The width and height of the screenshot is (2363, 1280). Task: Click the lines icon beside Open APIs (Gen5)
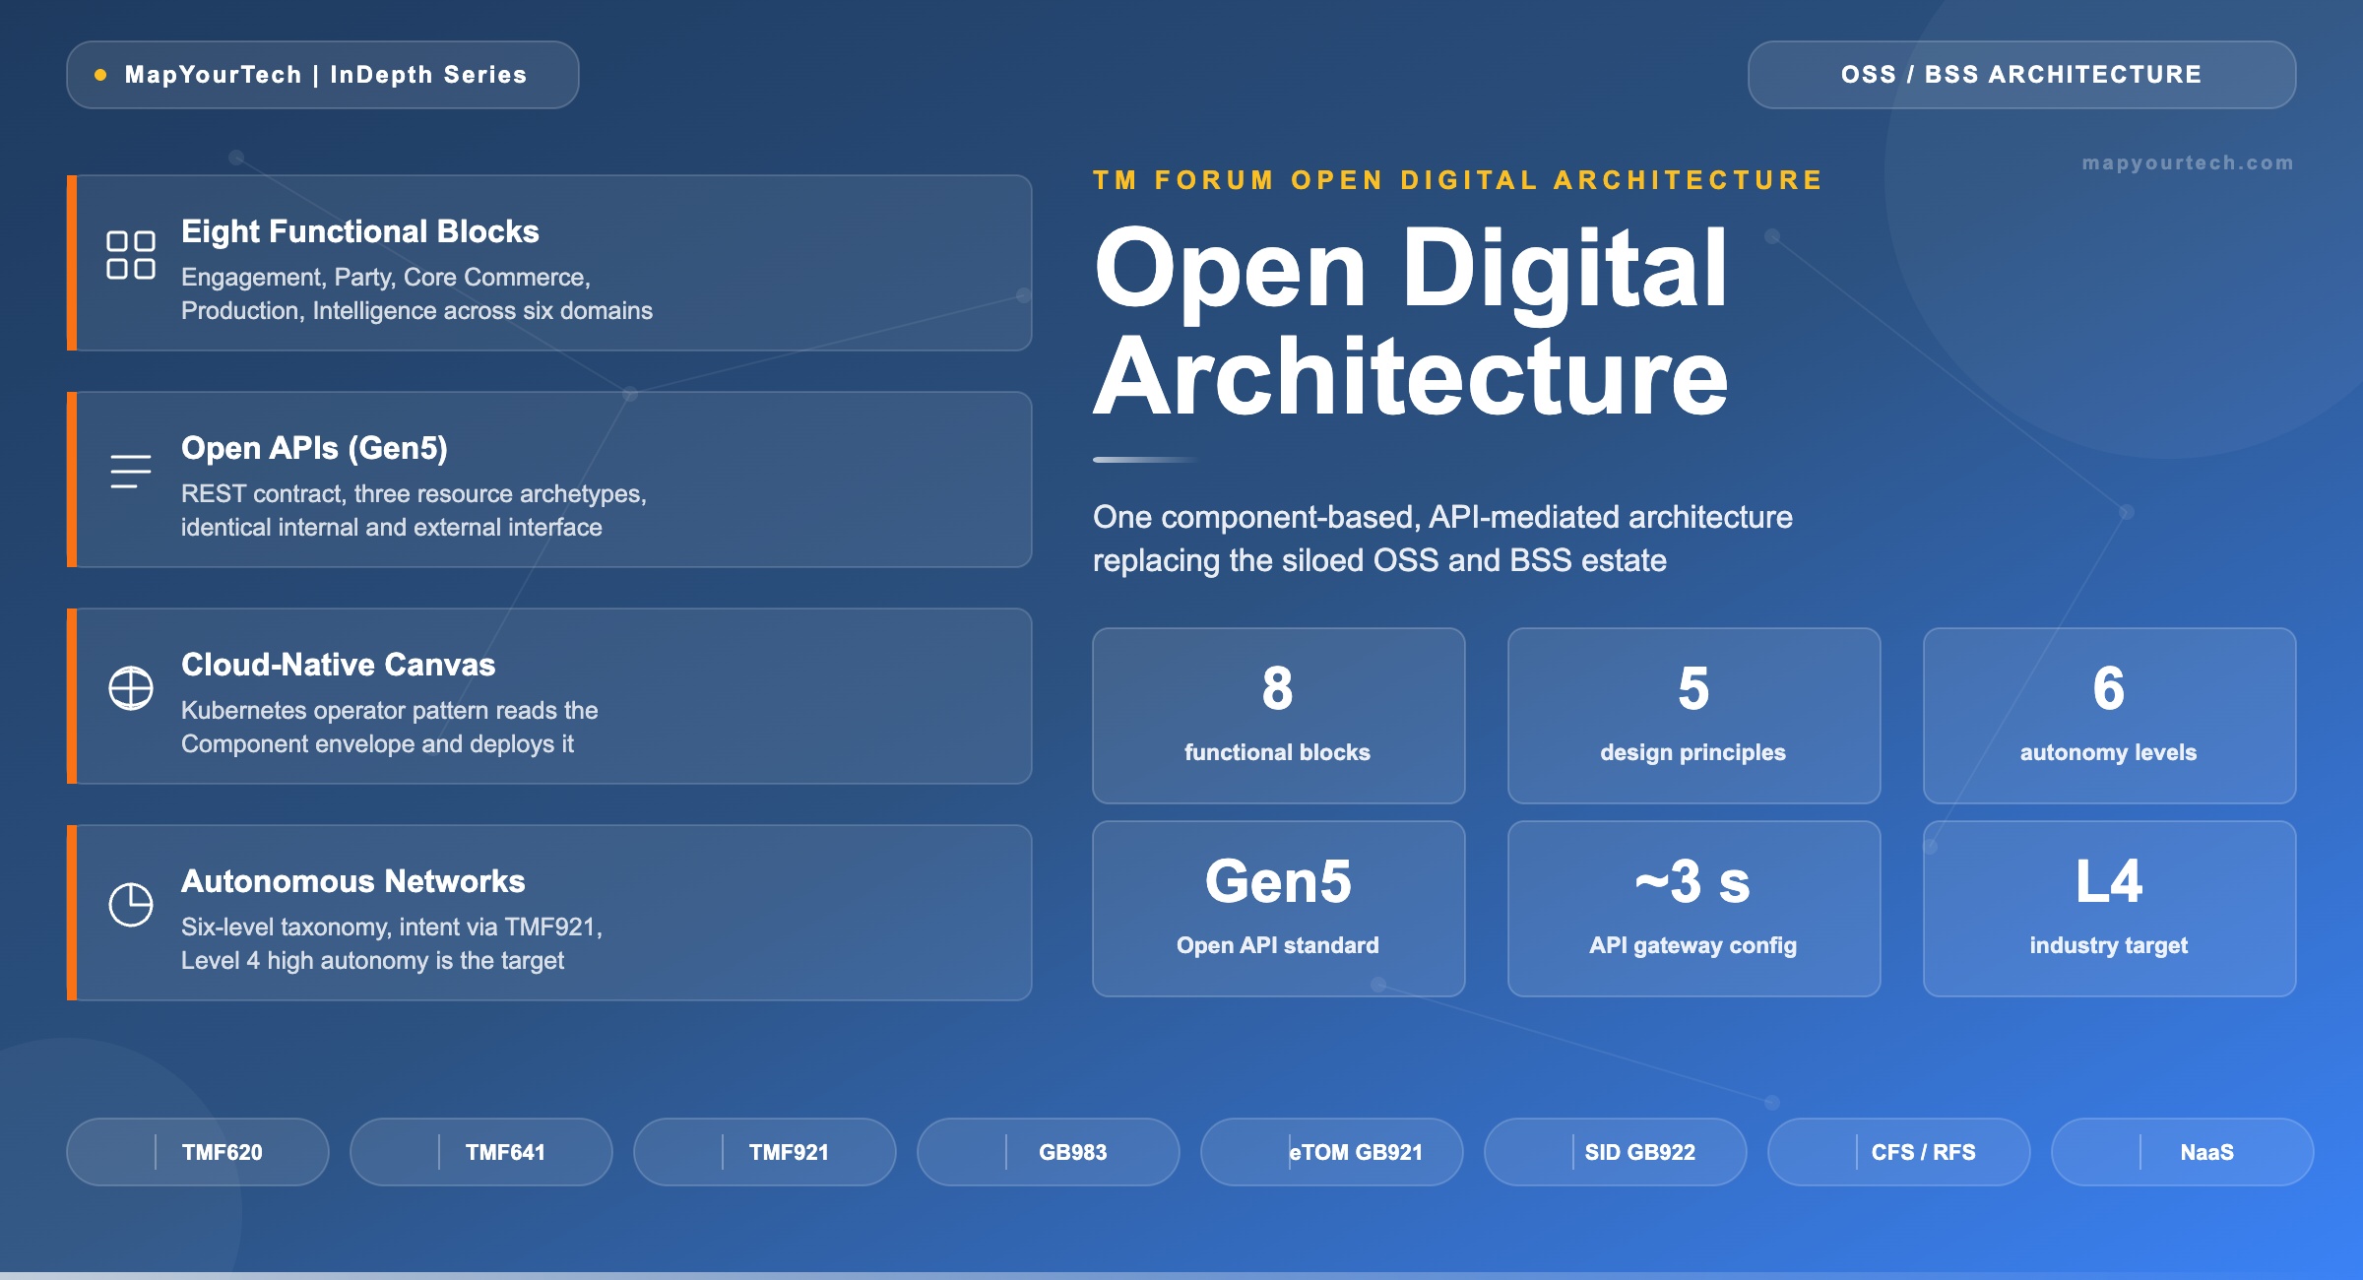coord(131,472)
